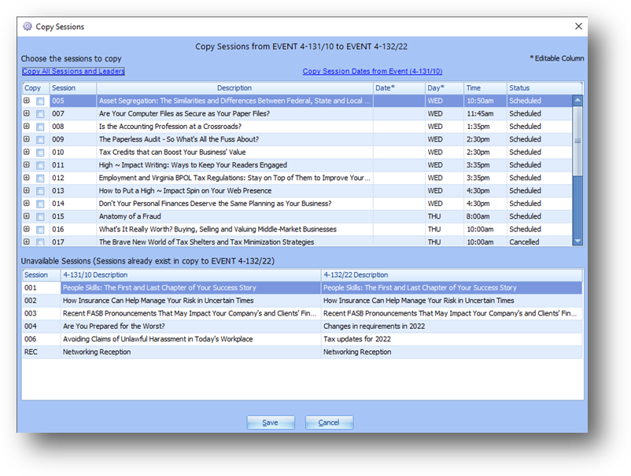Expand the row for session 015
Screen dimensions: 631x476
click(27, 216)
